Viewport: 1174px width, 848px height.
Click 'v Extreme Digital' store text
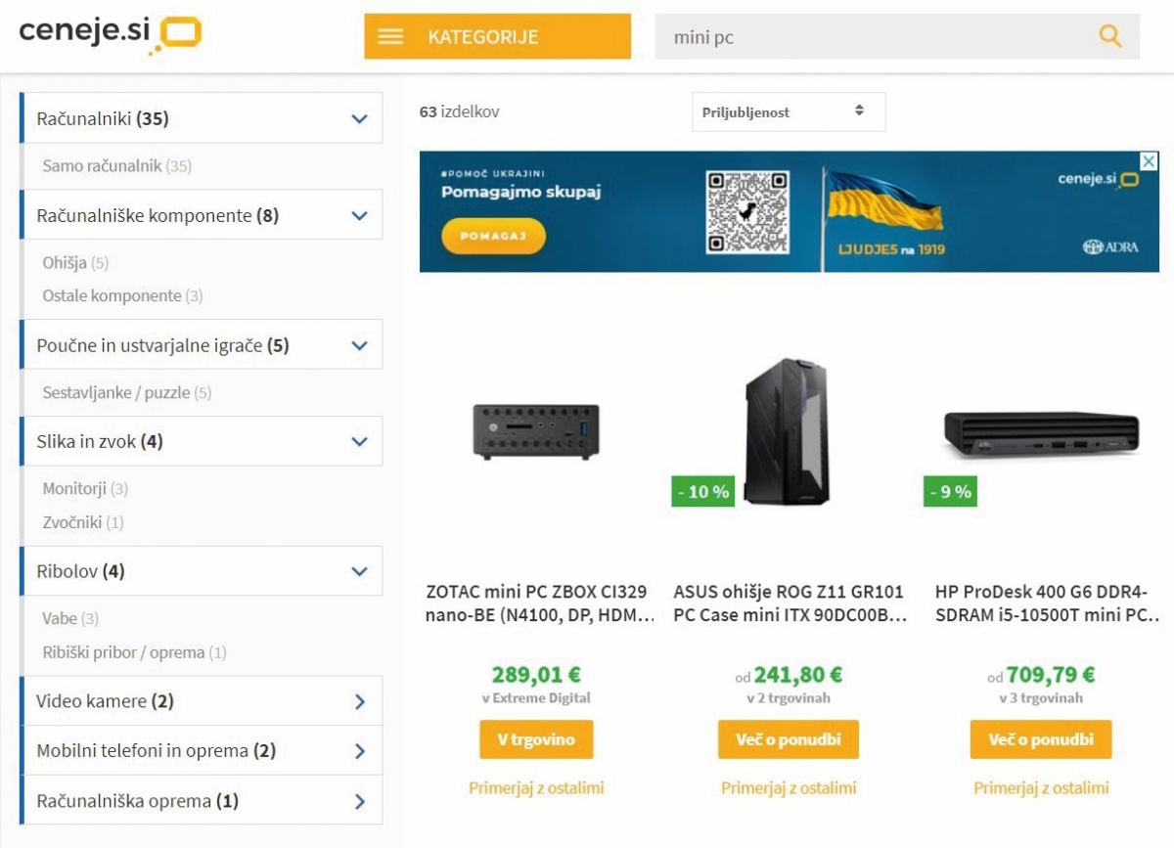tap(536, 698)
